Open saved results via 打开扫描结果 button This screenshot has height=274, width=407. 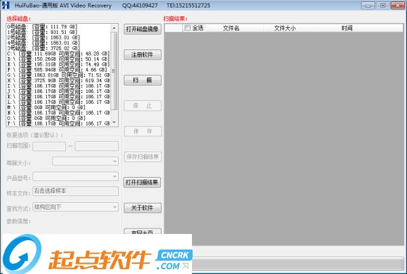tap(142, 182)
